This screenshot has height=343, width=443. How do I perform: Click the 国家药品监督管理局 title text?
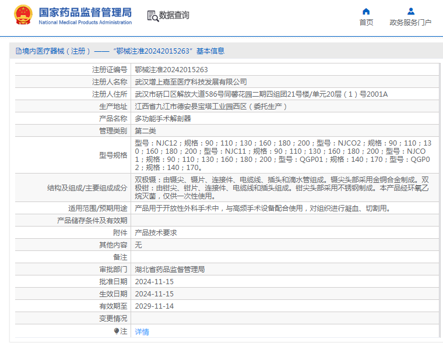[x=85, y=12]
